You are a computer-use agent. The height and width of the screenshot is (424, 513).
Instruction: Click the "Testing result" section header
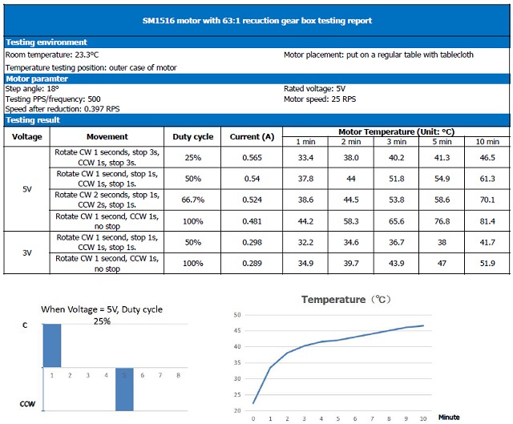(x=33, y=120)
